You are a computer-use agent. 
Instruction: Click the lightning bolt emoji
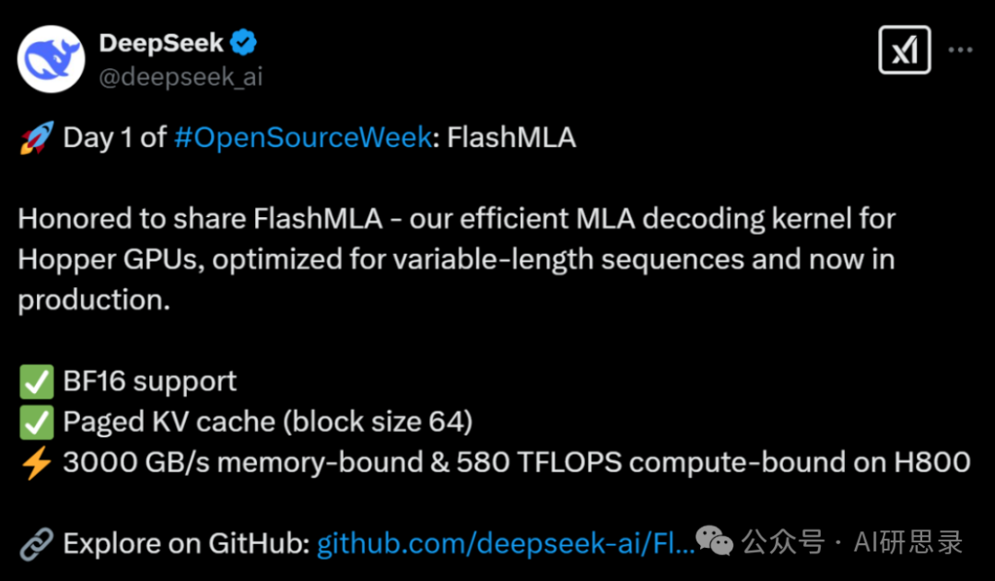(36, 462)
